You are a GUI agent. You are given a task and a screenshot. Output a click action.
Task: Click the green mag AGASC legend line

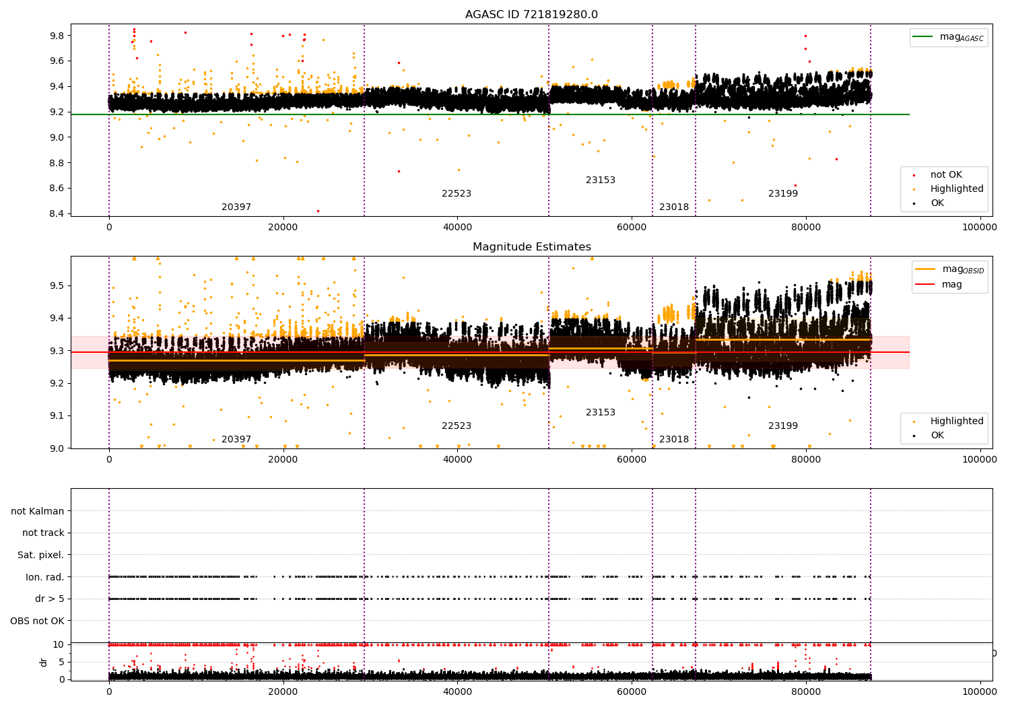(923, 37)
